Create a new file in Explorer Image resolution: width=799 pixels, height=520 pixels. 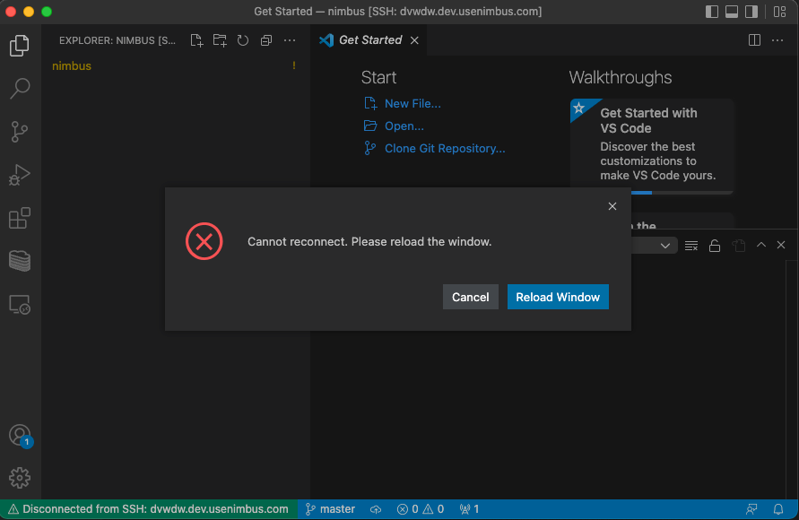(x=196, y=40)
